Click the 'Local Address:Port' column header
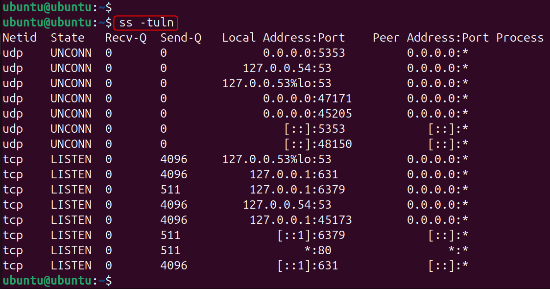The image size is (550, 289). [x=284, y=38]
